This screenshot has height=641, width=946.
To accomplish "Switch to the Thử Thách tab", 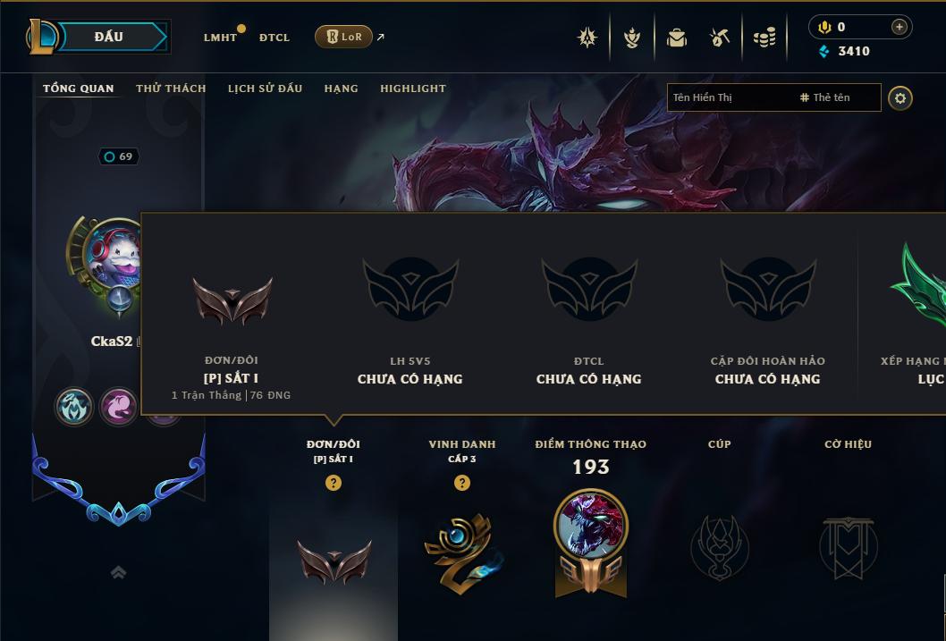I will click(x=171, y=89).
